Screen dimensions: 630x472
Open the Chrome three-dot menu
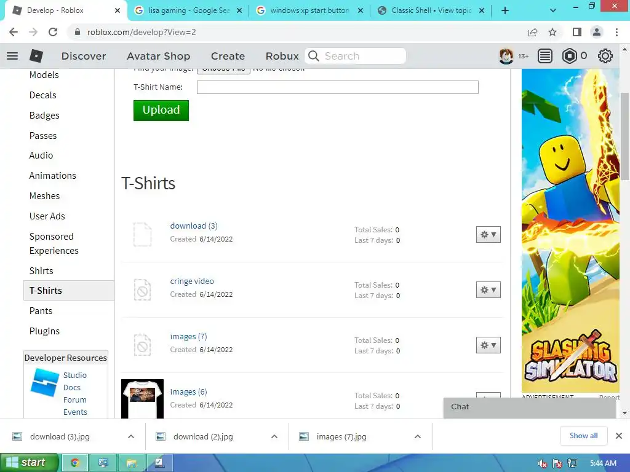click(616, 32)
